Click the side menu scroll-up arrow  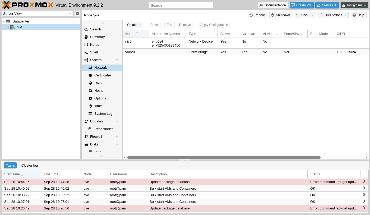click(x=102, y=23)
